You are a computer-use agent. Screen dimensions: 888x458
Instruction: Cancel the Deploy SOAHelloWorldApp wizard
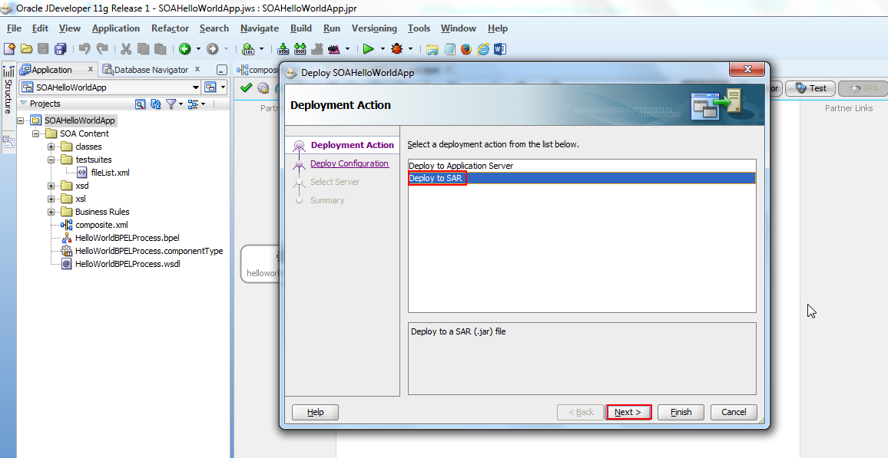tap(733, 412)
